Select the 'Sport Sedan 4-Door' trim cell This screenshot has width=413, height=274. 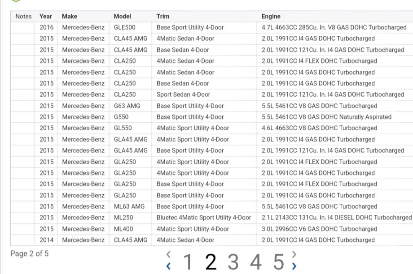click(204, 94)
